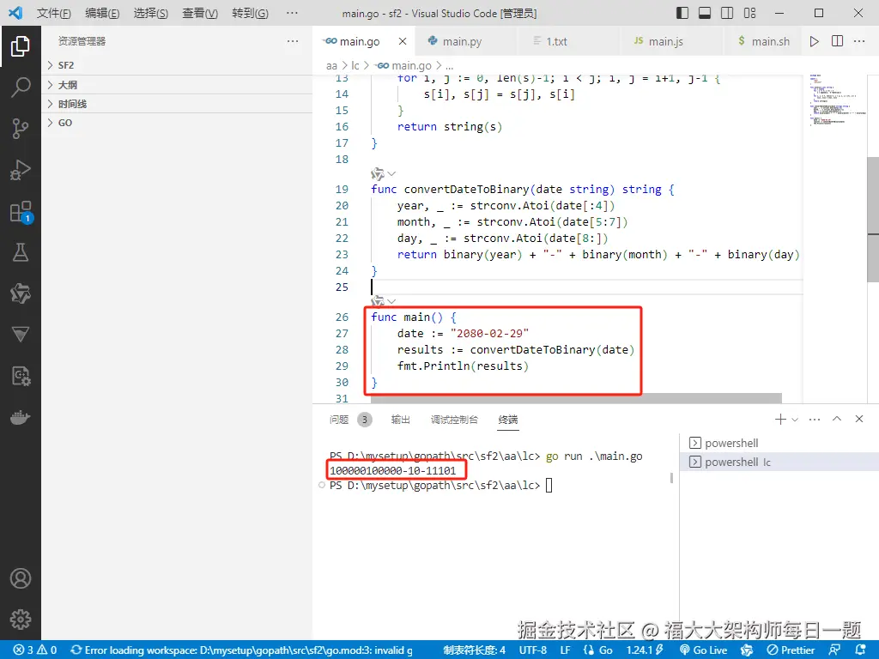Viewport: 879px width, 659px height.
Task: Open editor more actions ellipsis
Action: click(x=858, y=41)
